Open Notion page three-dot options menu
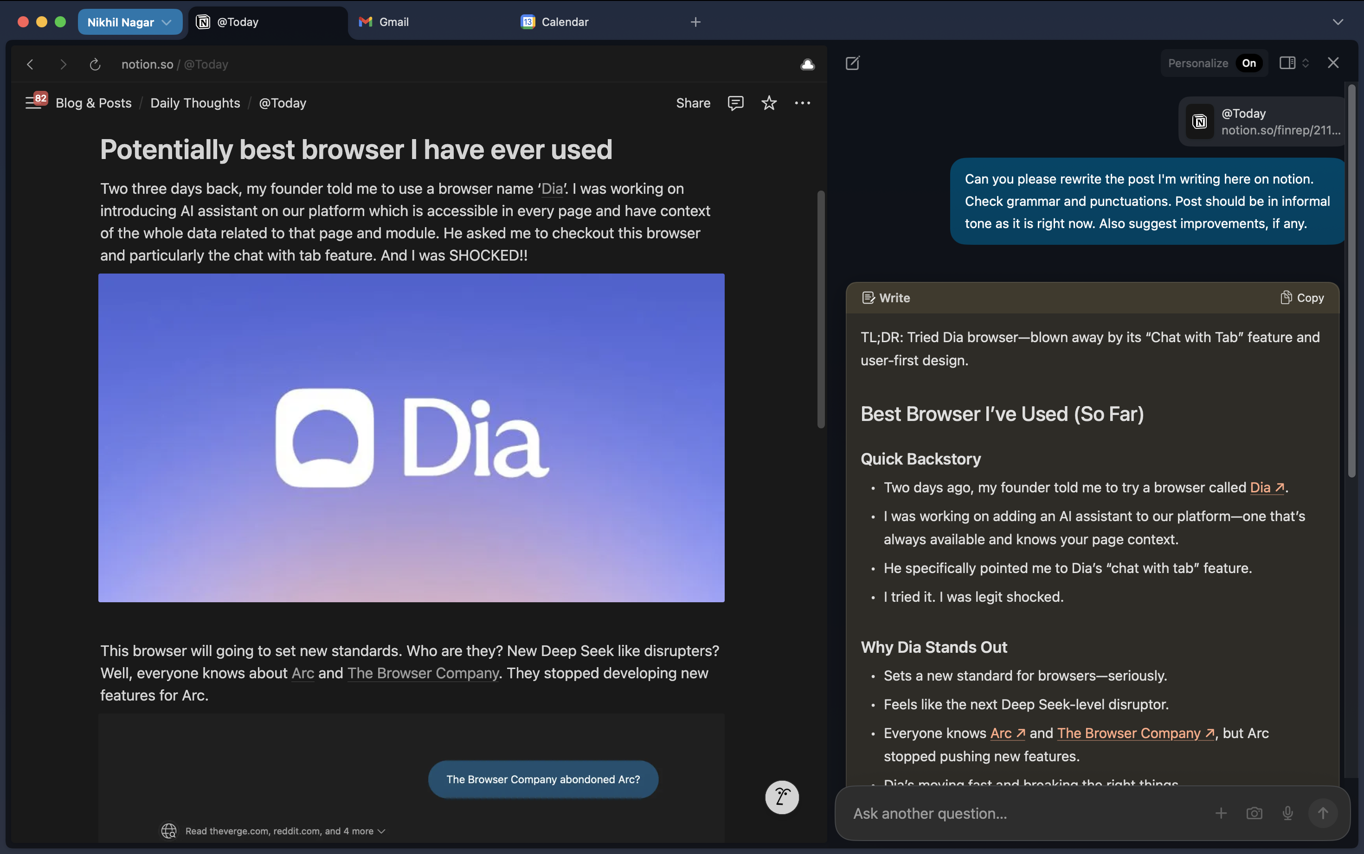Image resolution: width=1364 pixels, height=854 pixels. pos(802,103)
